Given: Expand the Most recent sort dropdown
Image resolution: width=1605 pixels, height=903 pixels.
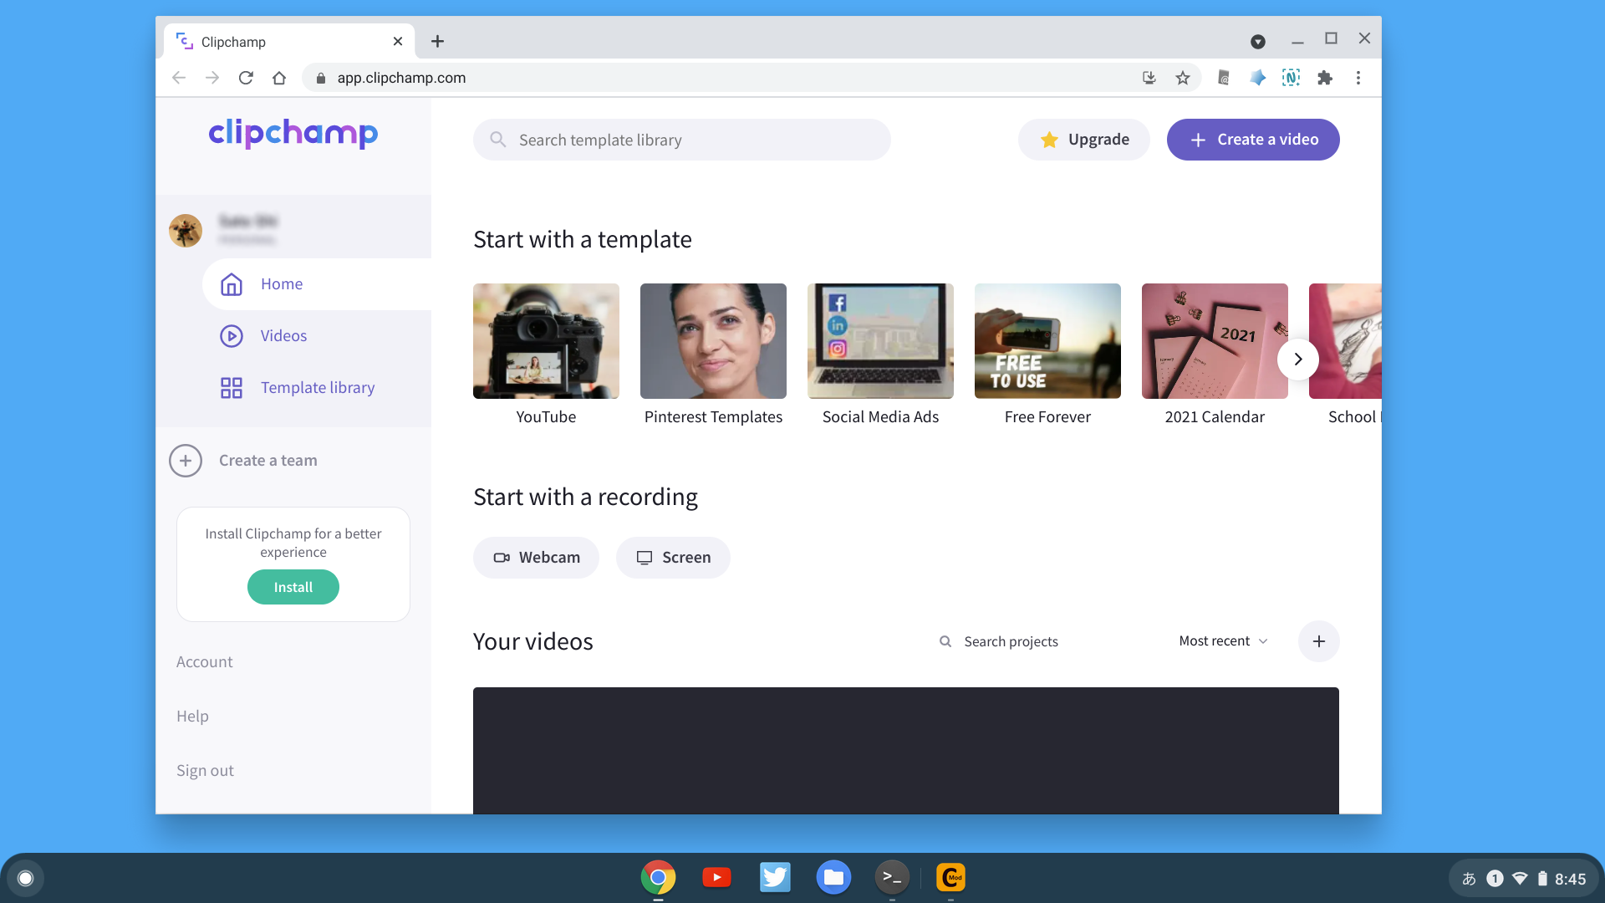Looking at the screenshot, I should coord(1223,641).
